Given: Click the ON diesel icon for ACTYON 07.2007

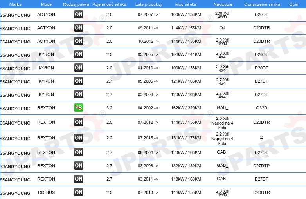Looking at the screenshot, I should [79, 14].
